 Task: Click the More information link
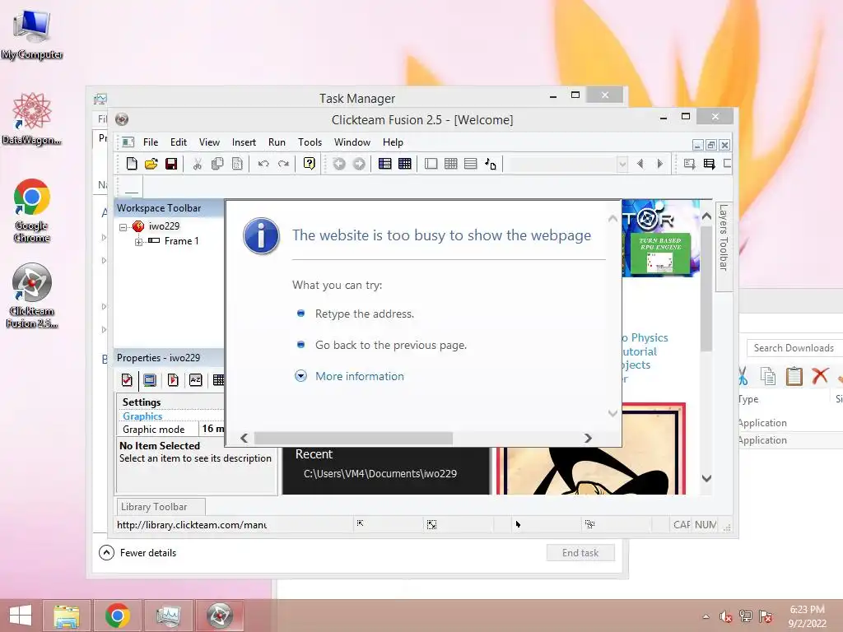(359, 376)
